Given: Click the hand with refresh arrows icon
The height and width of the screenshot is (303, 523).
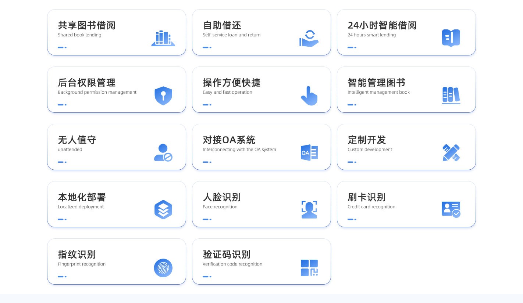Looking at the screenshot, I should pos(309,38).
